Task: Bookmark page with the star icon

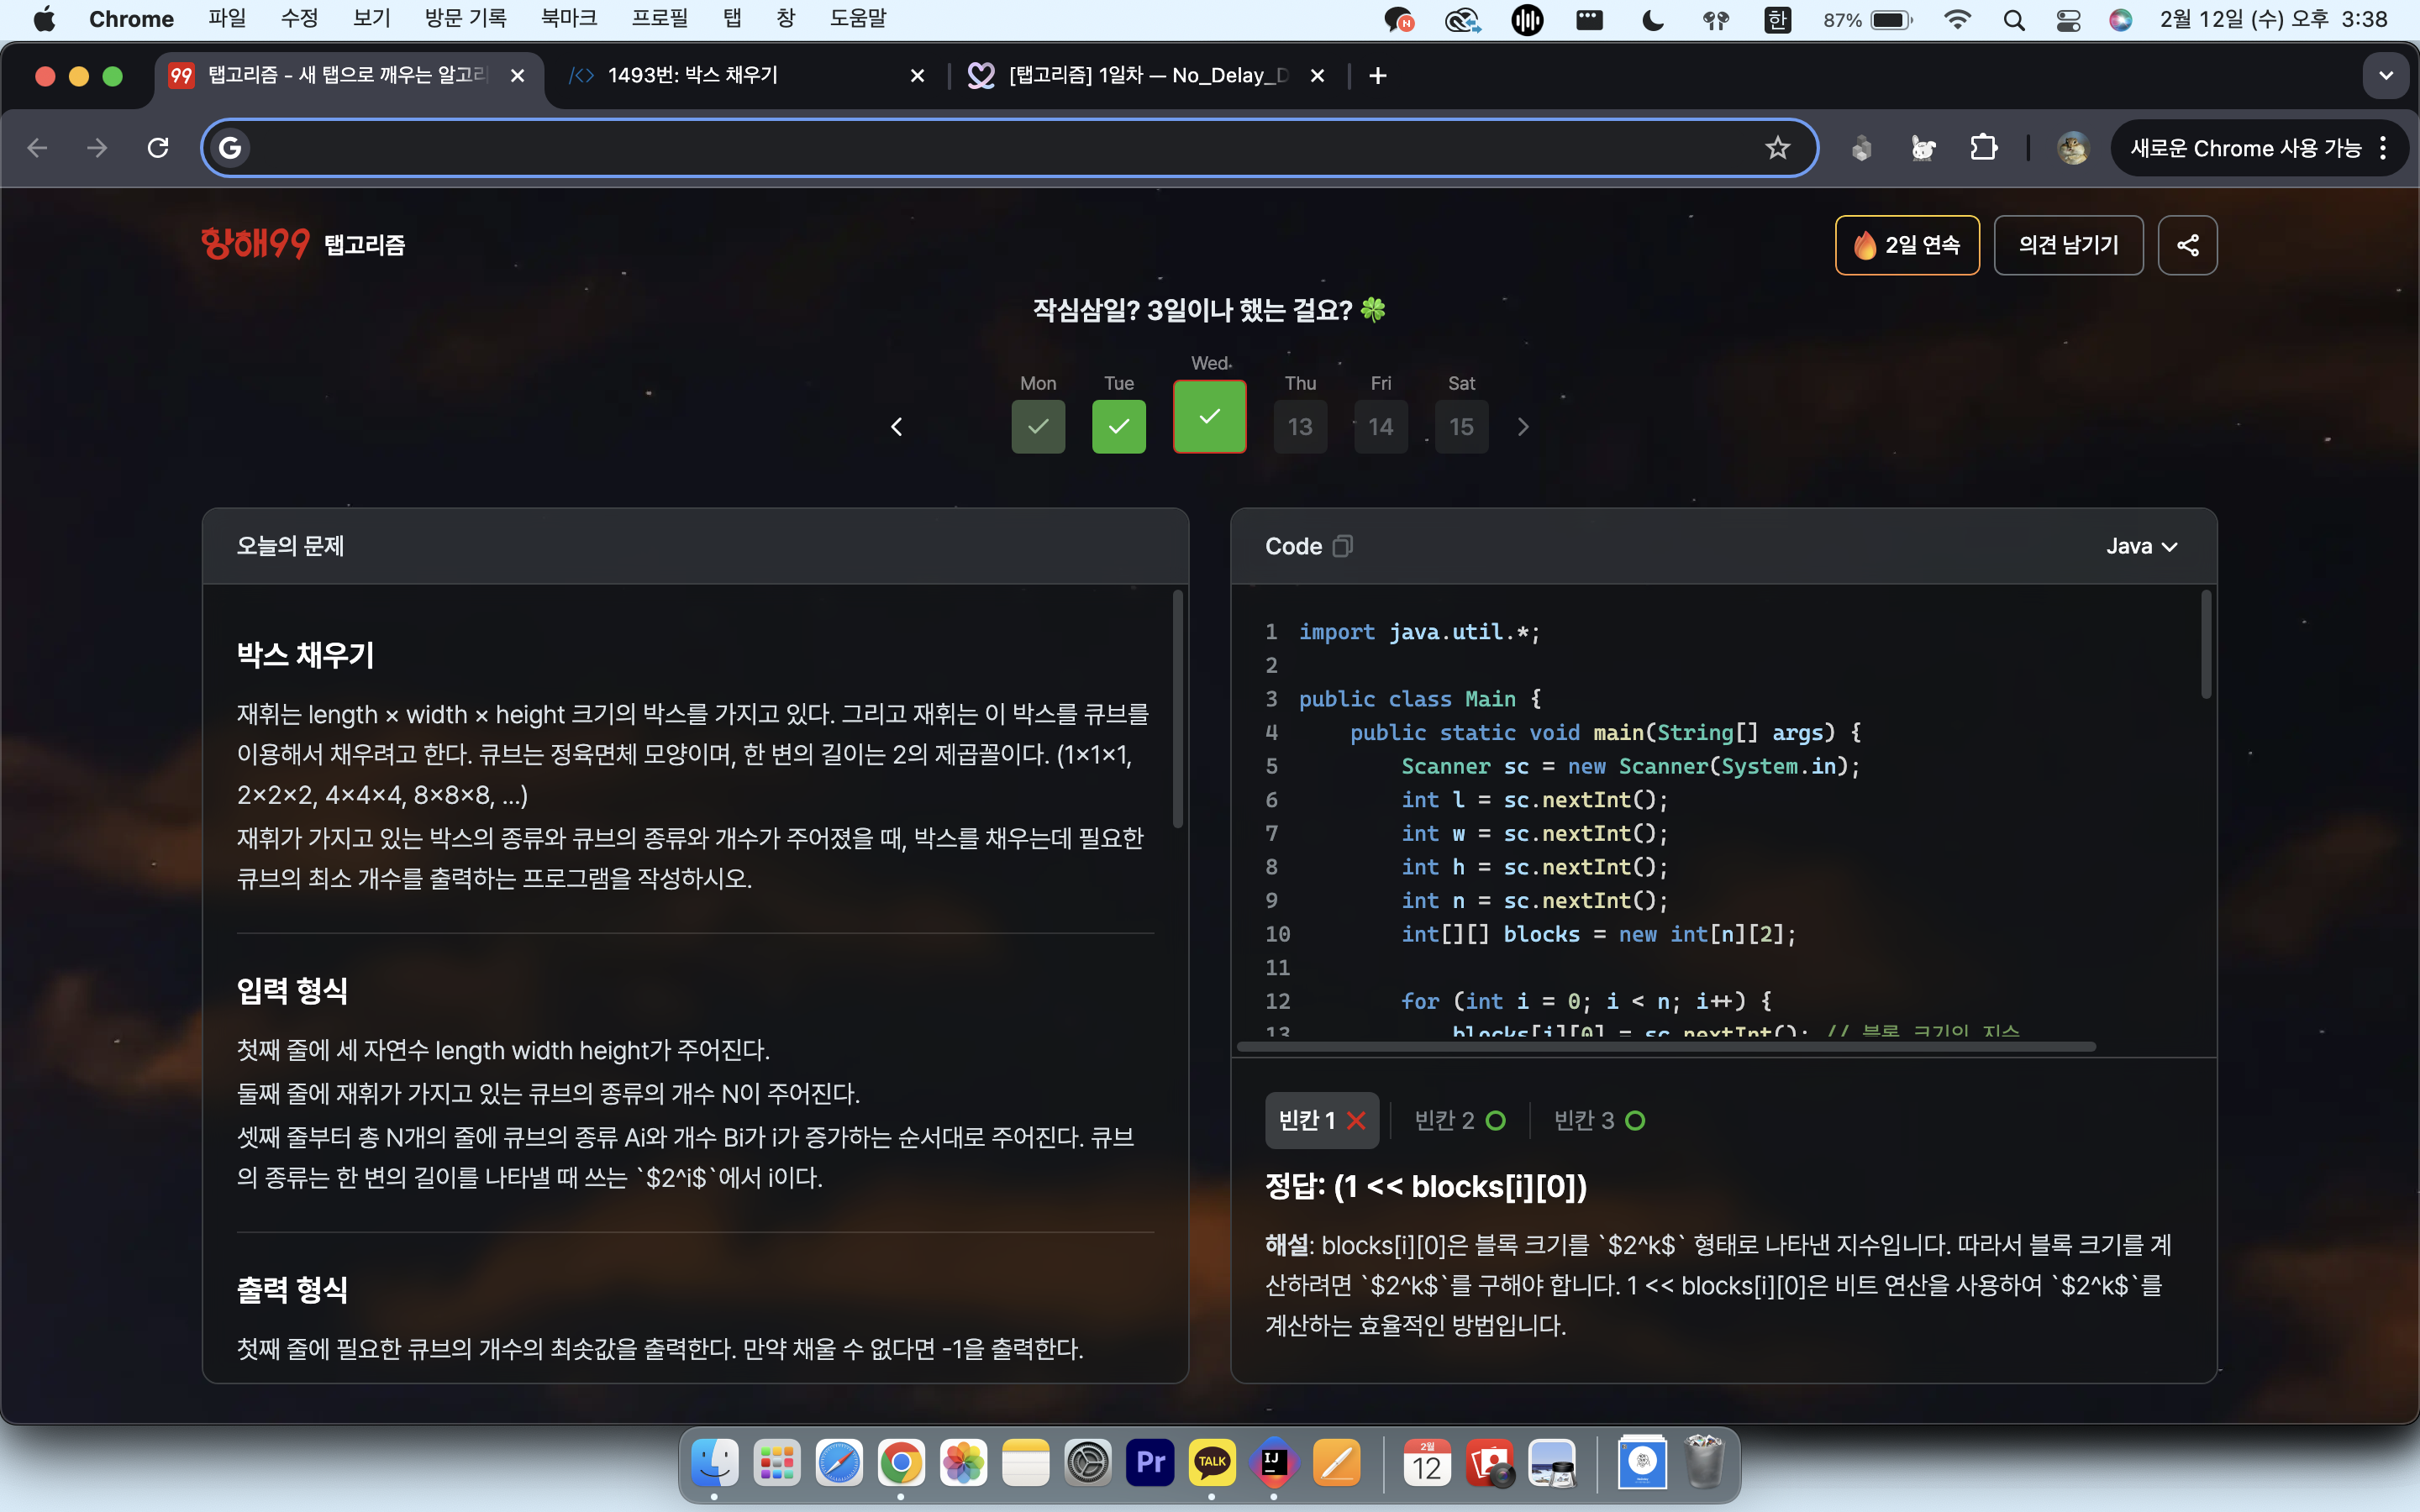Action: click(x=1777, y=148)
